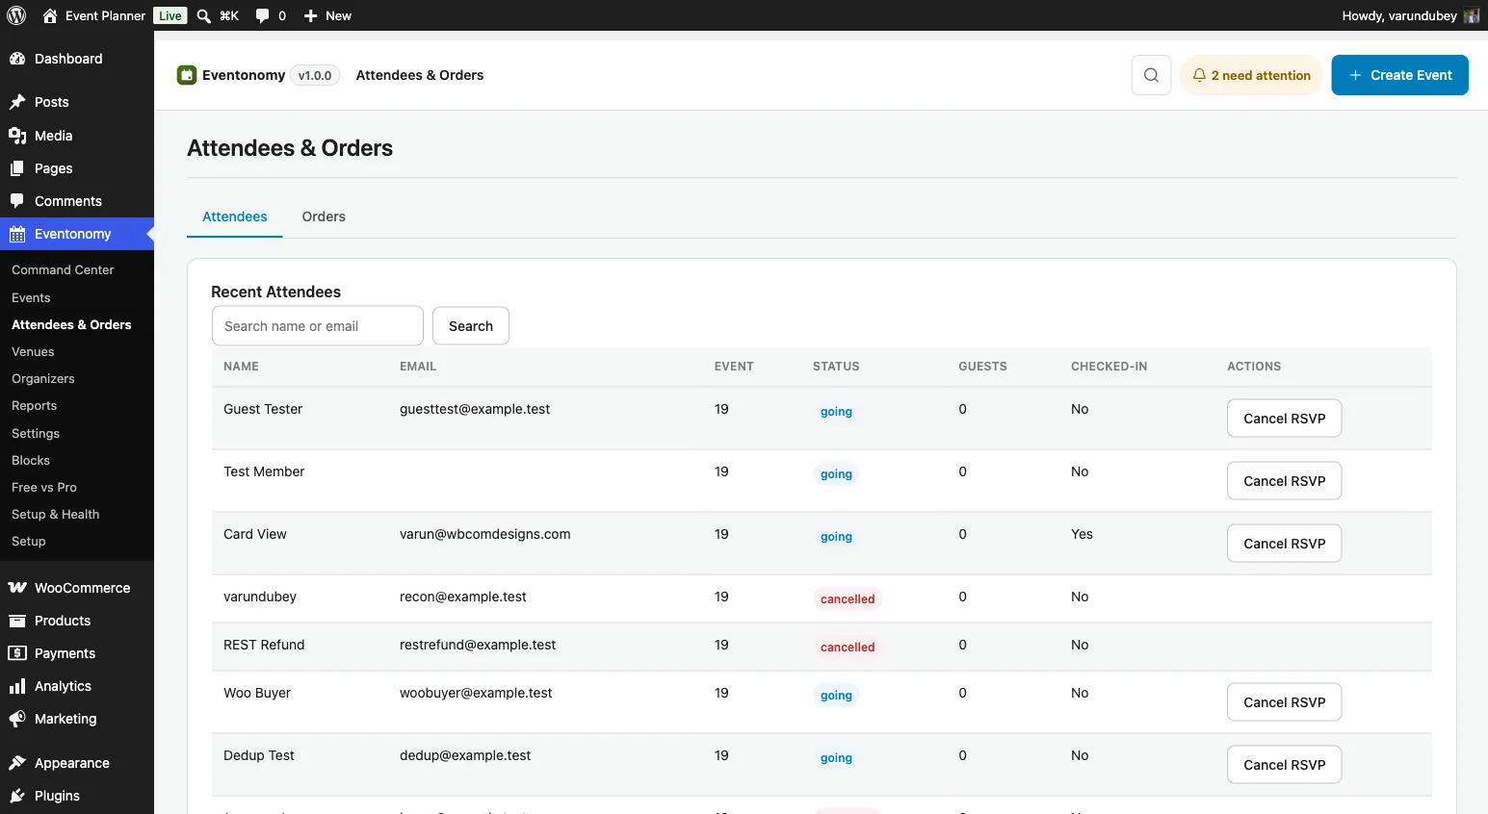Open the Settings submenu item
The height and width of the screenshot is (814, 1488).
(36, 434)
